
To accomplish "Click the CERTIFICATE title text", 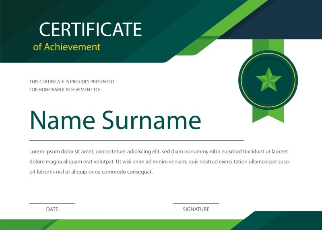I will click(90, 29).
